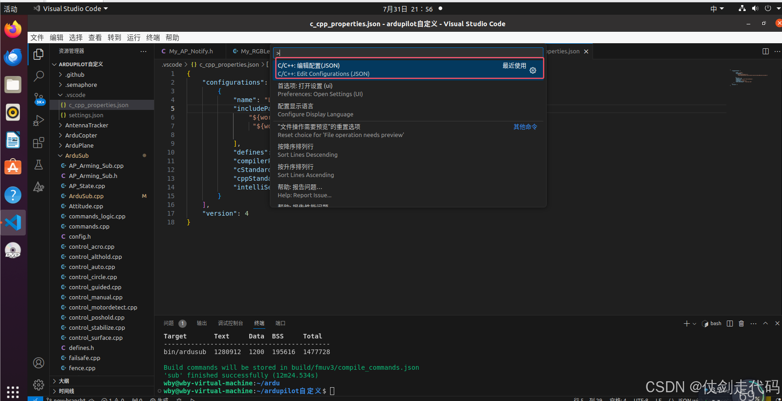
Task: Open the Manage gear in activity bar
Action: (x=39, y=384)
